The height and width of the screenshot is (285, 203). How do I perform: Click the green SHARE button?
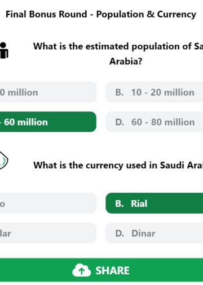(x=101, y=270)
